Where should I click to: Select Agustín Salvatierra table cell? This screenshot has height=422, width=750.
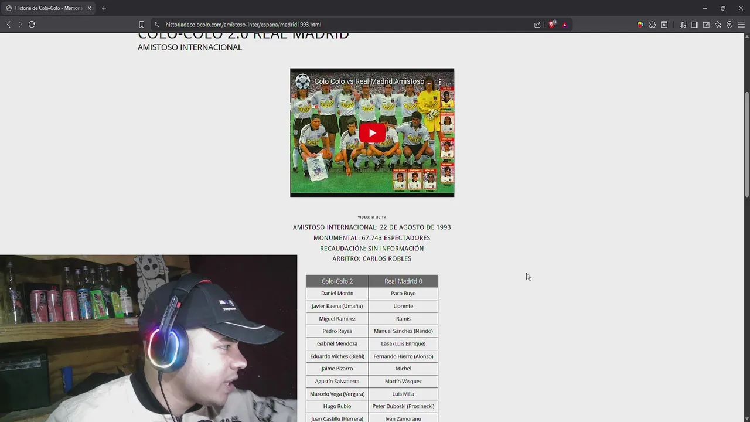coord(337,382)
